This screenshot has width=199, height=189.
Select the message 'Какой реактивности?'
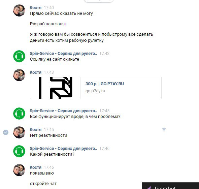(x=52, y=154)
